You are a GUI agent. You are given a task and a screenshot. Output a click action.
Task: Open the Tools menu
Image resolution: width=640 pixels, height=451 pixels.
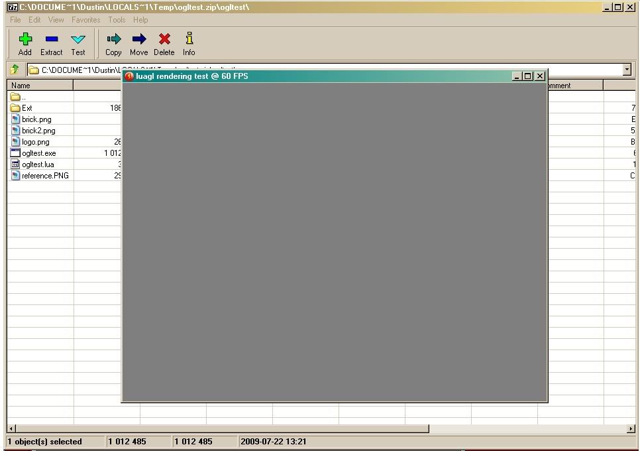tap(117, 20)
